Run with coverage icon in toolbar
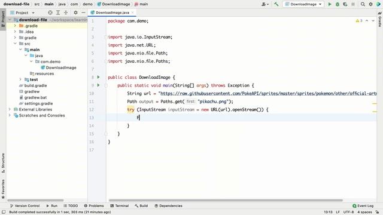The image size is (383, 215). click(x=345, y=4)
